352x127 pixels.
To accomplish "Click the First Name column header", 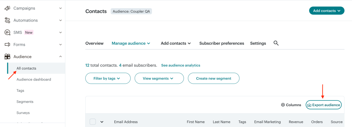I will click(x=196, y=122).
